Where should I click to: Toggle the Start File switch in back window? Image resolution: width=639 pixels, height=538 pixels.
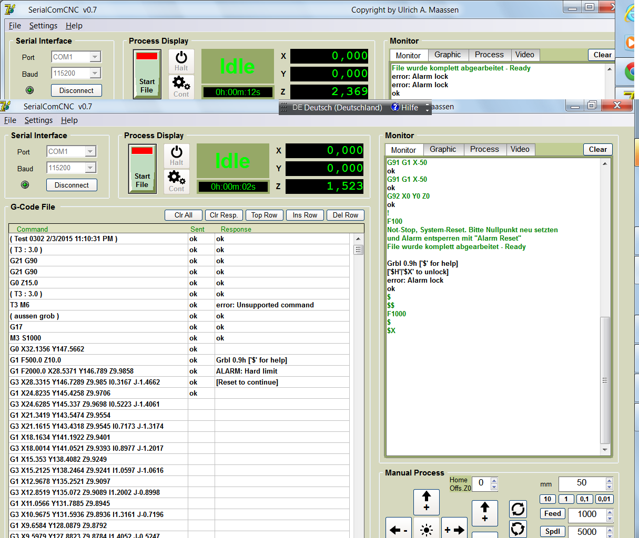click(x=147, y=75)
